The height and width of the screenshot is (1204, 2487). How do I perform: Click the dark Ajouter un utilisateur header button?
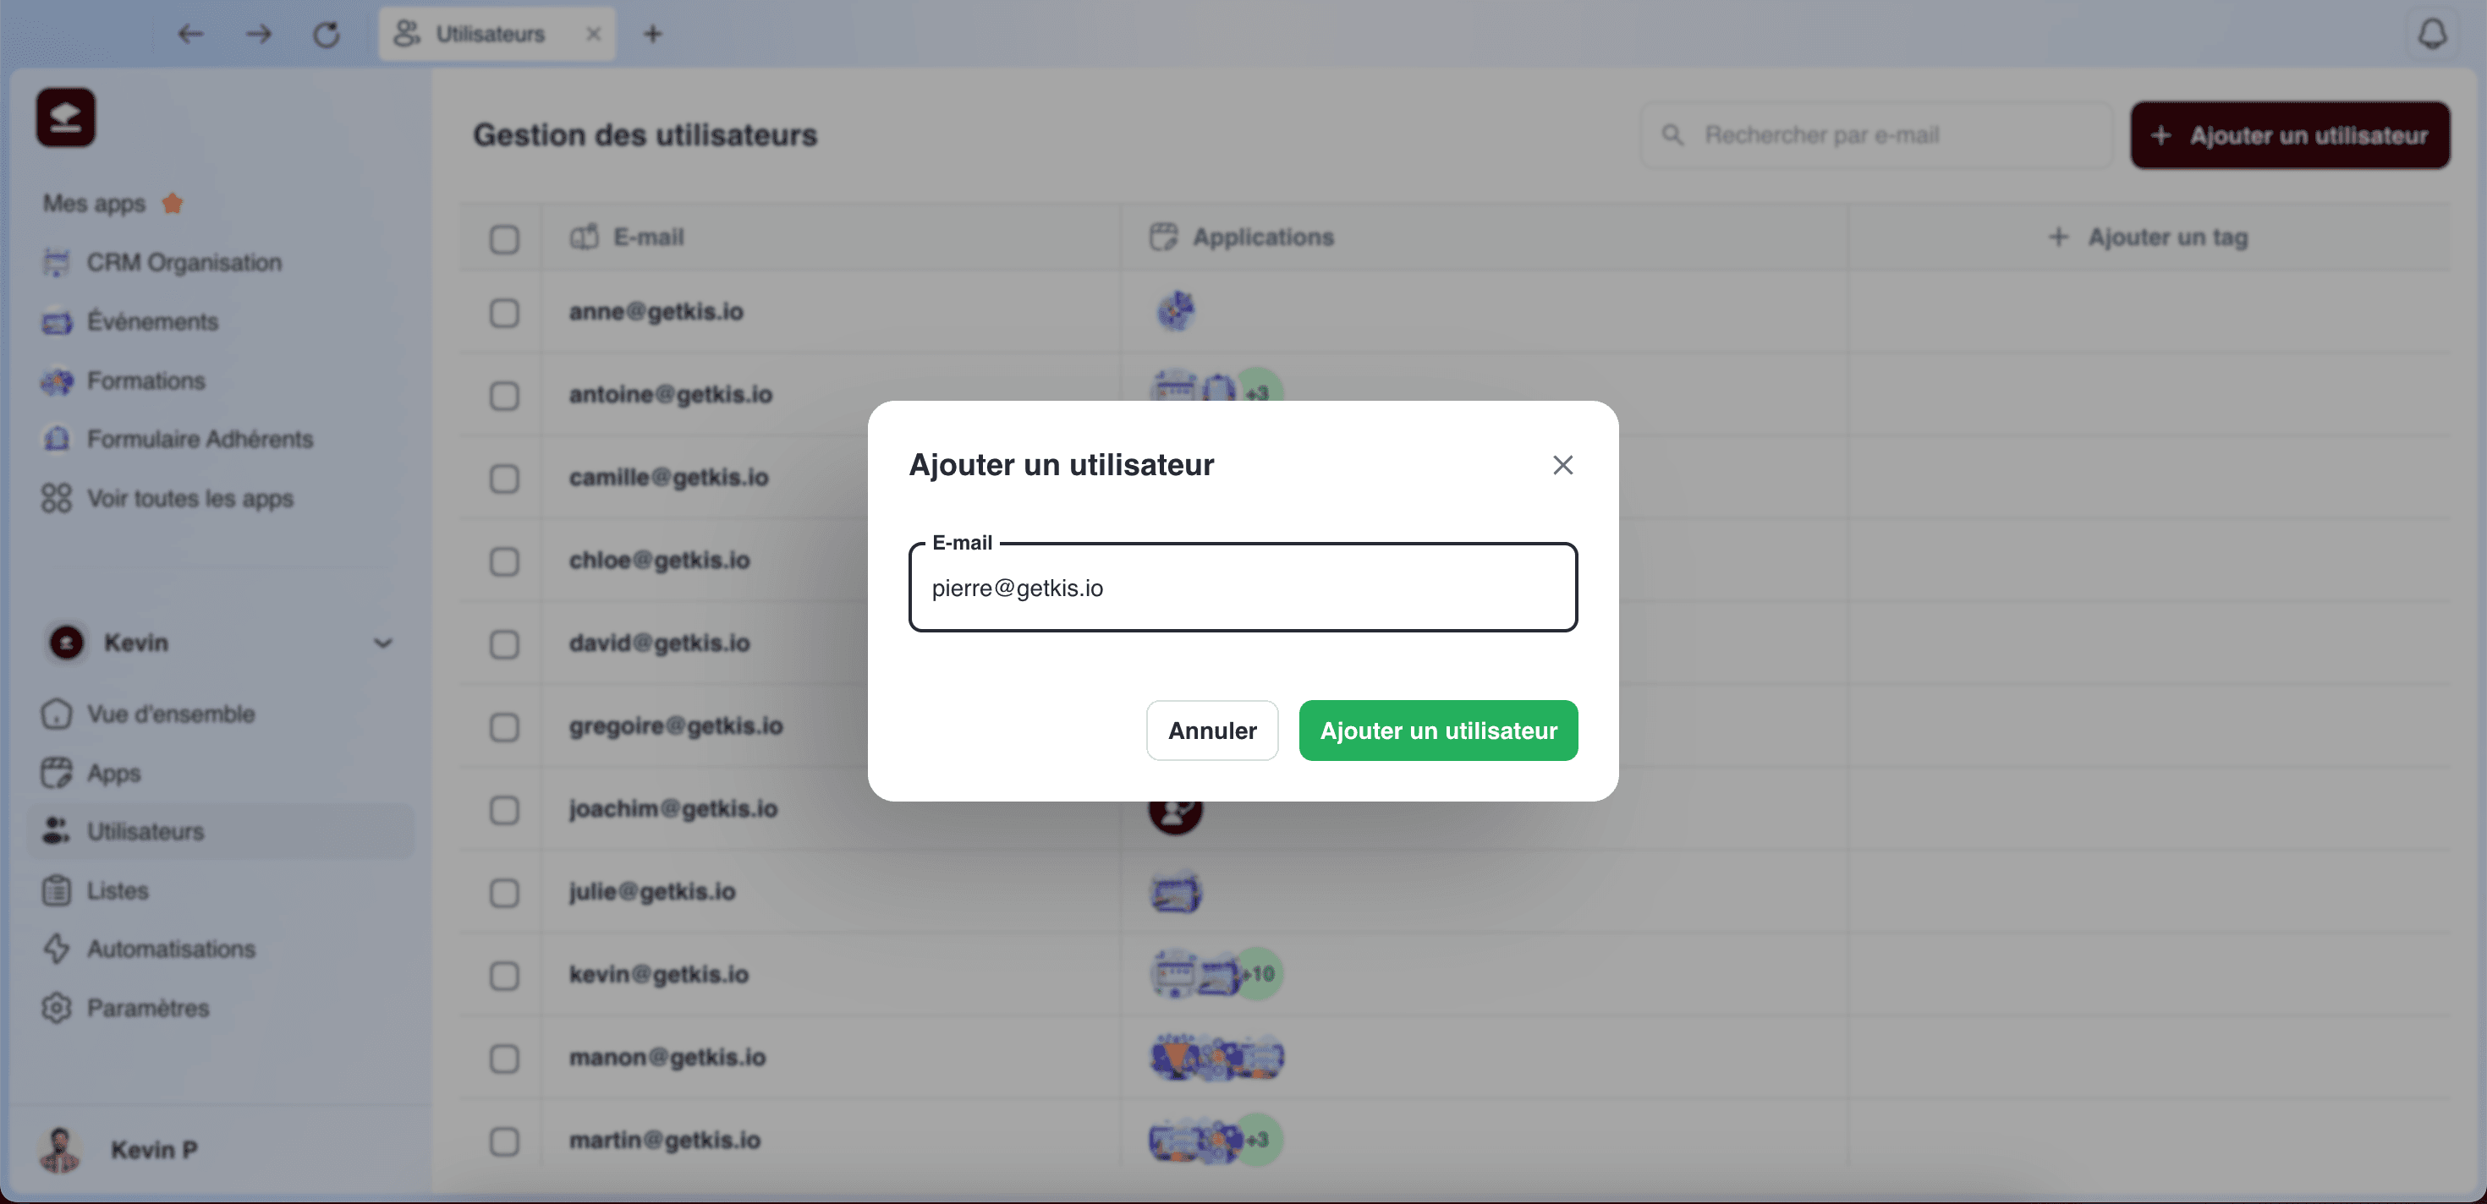(2290, 135)
